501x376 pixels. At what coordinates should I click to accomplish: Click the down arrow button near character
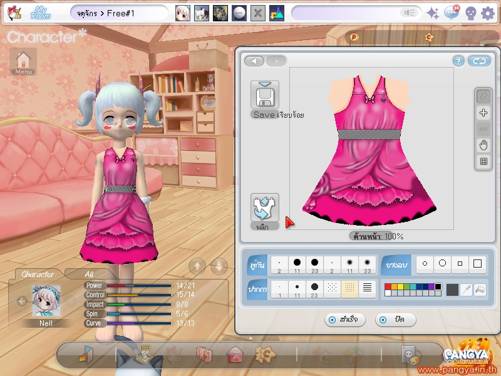tap(219, 266)
